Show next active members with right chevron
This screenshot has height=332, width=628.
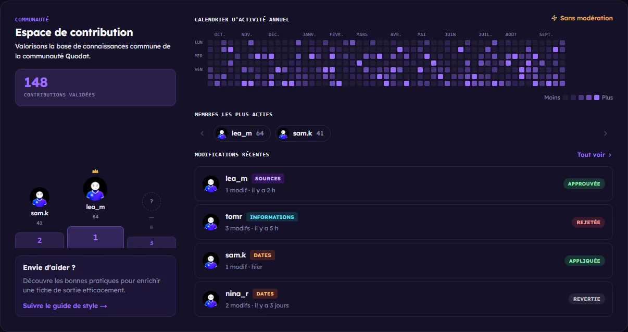[x=605, y=133]
